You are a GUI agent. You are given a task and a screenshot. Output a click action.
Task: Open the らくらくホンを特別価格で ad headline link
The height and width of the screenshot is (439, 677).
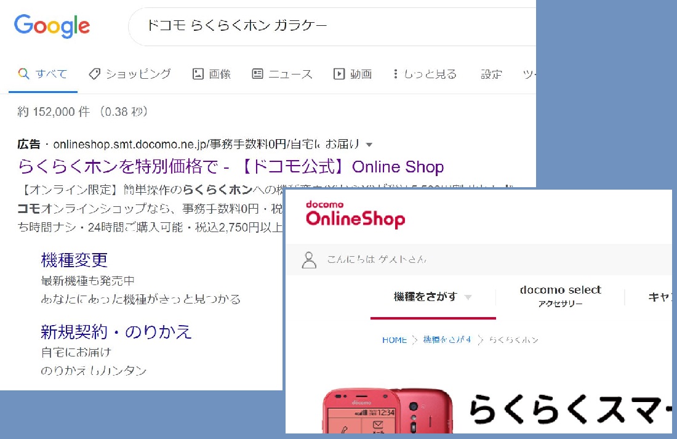[x=231, y=166]
